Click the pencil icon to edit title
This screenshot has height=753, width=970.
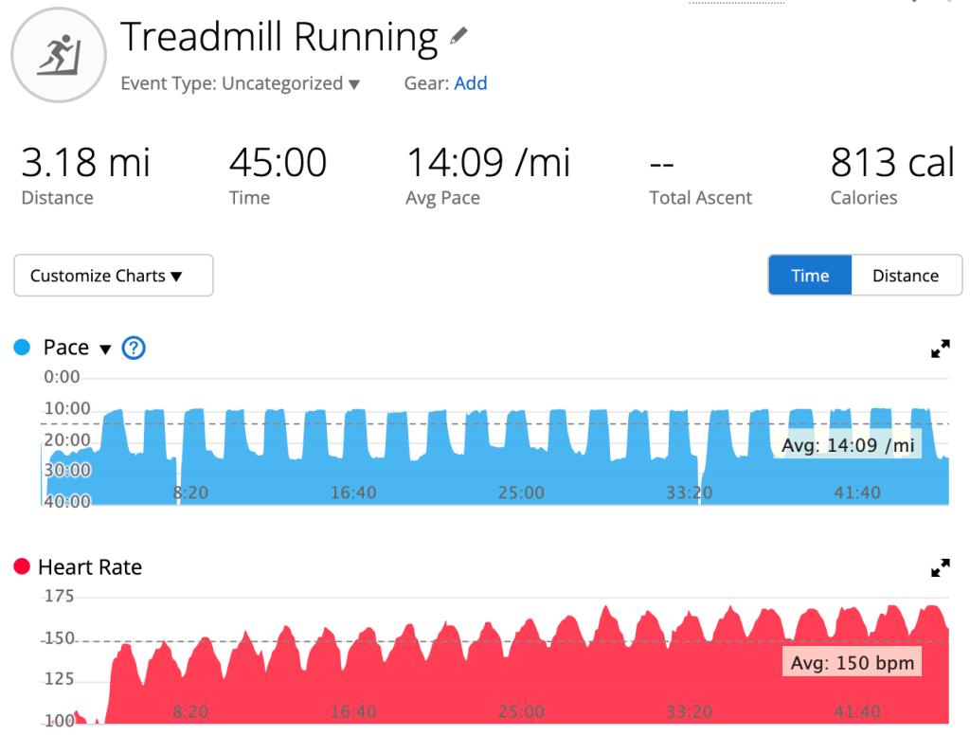pyautogui.click(x=458, y=37)
